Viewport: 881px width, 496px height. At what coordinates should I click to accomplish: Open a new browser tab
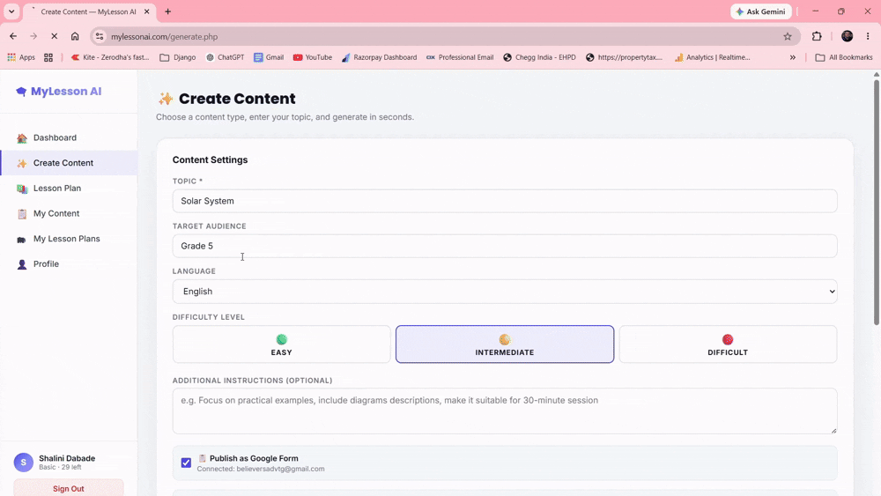[167, 11]
